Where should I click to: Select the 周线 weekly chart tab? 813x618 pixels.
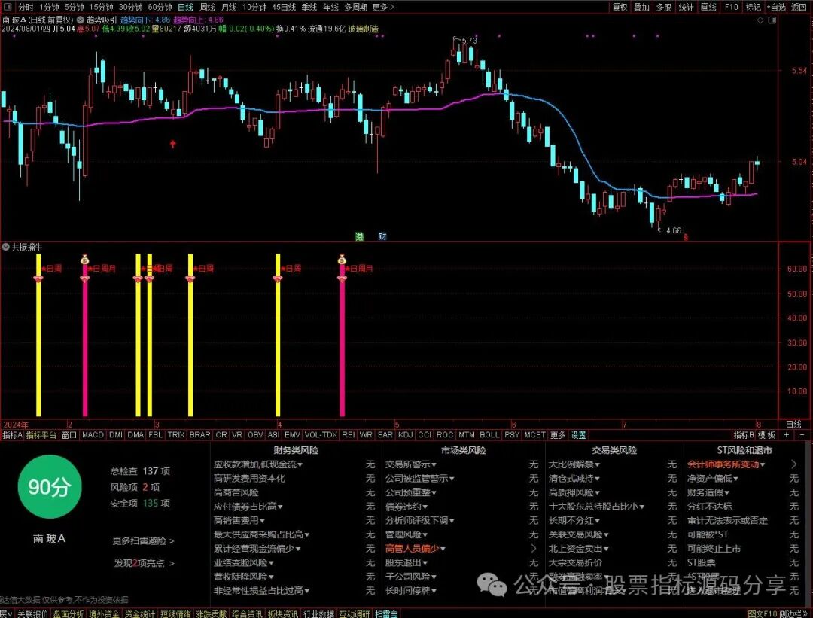click(207, 7)
